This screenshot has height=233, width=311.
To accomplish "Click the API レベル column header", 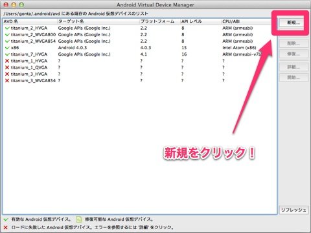I will coord(201,21).
